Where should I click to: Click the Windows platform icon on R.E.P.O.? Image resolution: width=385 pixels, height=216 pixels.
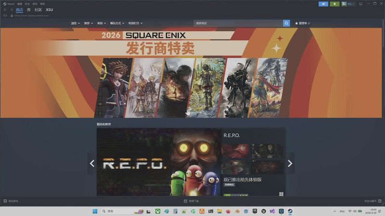click(281, 194)
